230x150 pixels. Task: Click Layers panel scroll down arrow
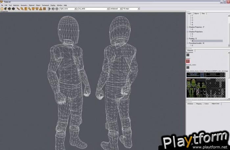click(229, 45)
